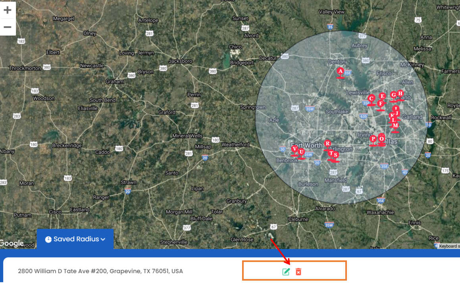Edit the saved Grapevine radius
Screen dimensions: 460x283
pos(286,271)
